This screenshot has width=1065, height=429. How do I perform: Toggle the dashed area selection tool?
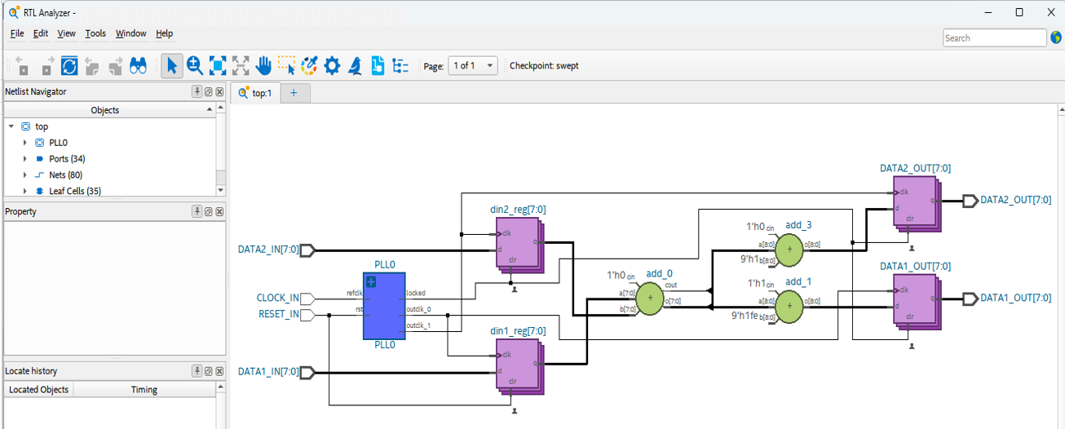click(286, 66)
